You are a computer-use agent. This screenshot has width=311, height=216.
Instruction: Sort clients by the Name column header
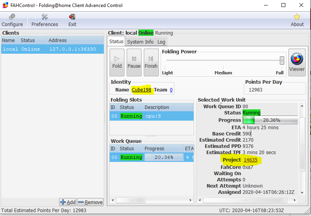(x=10, y=40)
